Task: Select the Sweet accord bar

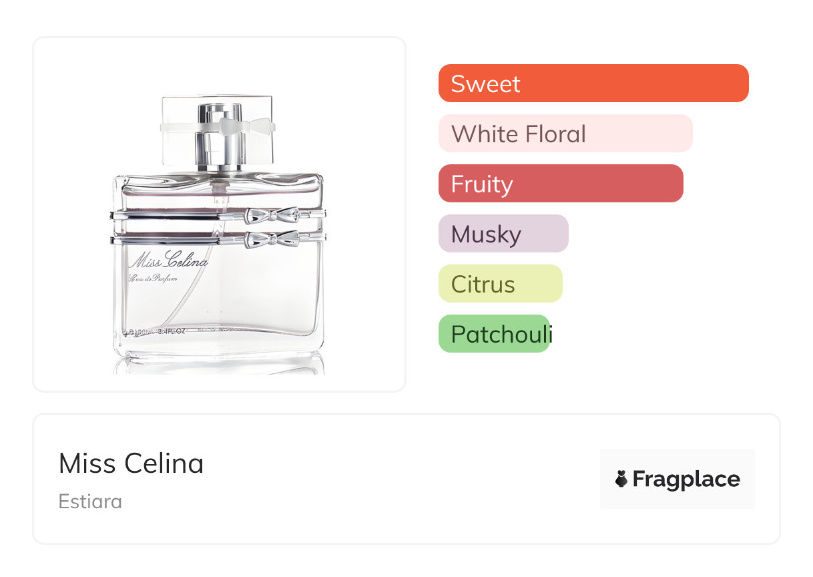Action: [593, 83]
